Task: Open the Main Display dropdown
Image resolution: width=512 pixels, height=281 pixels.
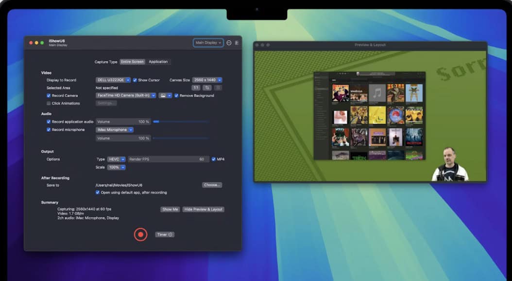Action: pyautogui.click(x=208, y=43)
